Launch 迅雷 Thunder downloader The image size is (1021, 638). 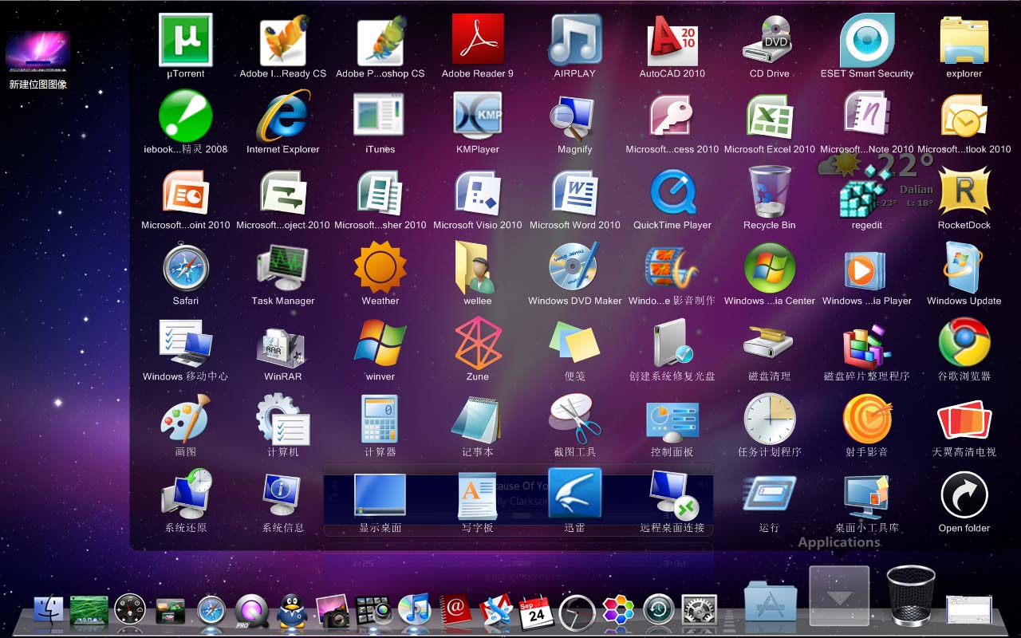(x=575, y=494)
